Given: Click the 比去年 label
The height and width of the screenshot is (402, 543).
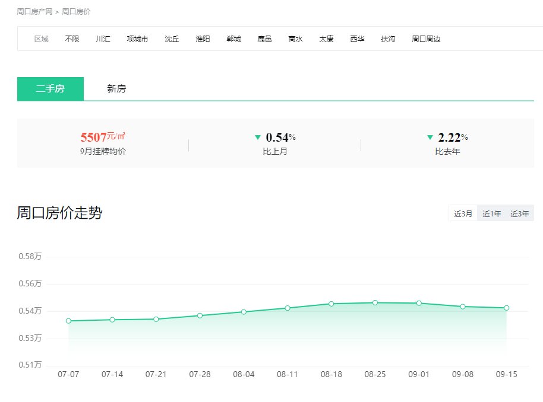Looking at the screenshot, I should click(447, 151).
